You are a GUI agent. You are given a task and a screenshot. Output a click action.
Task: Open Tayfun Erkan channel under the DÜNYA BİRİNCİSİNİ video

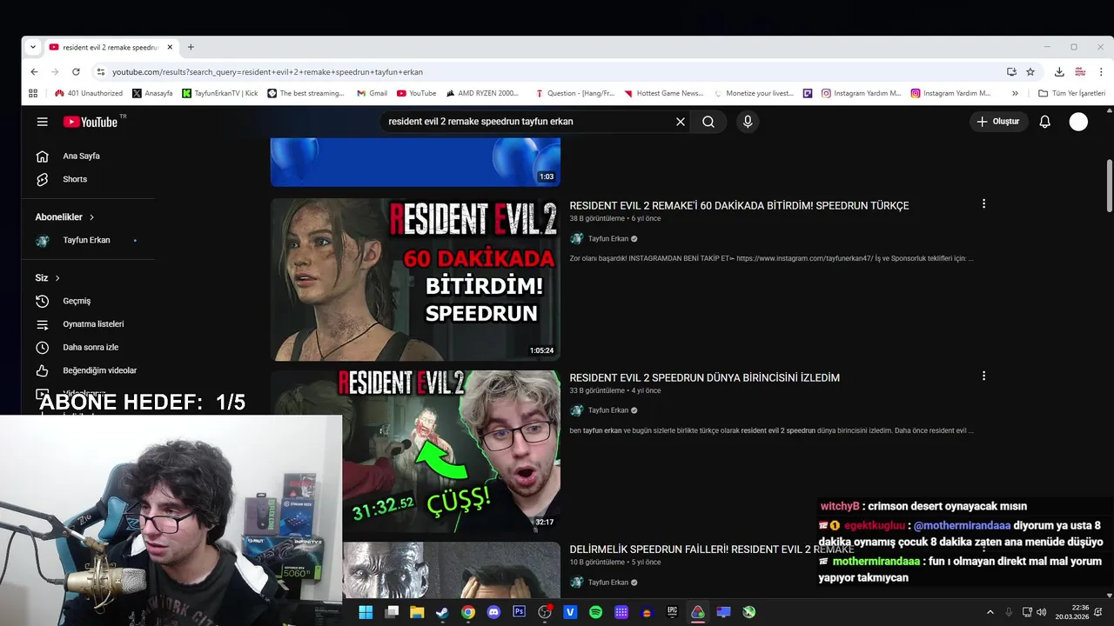click(x=608, y=410)
